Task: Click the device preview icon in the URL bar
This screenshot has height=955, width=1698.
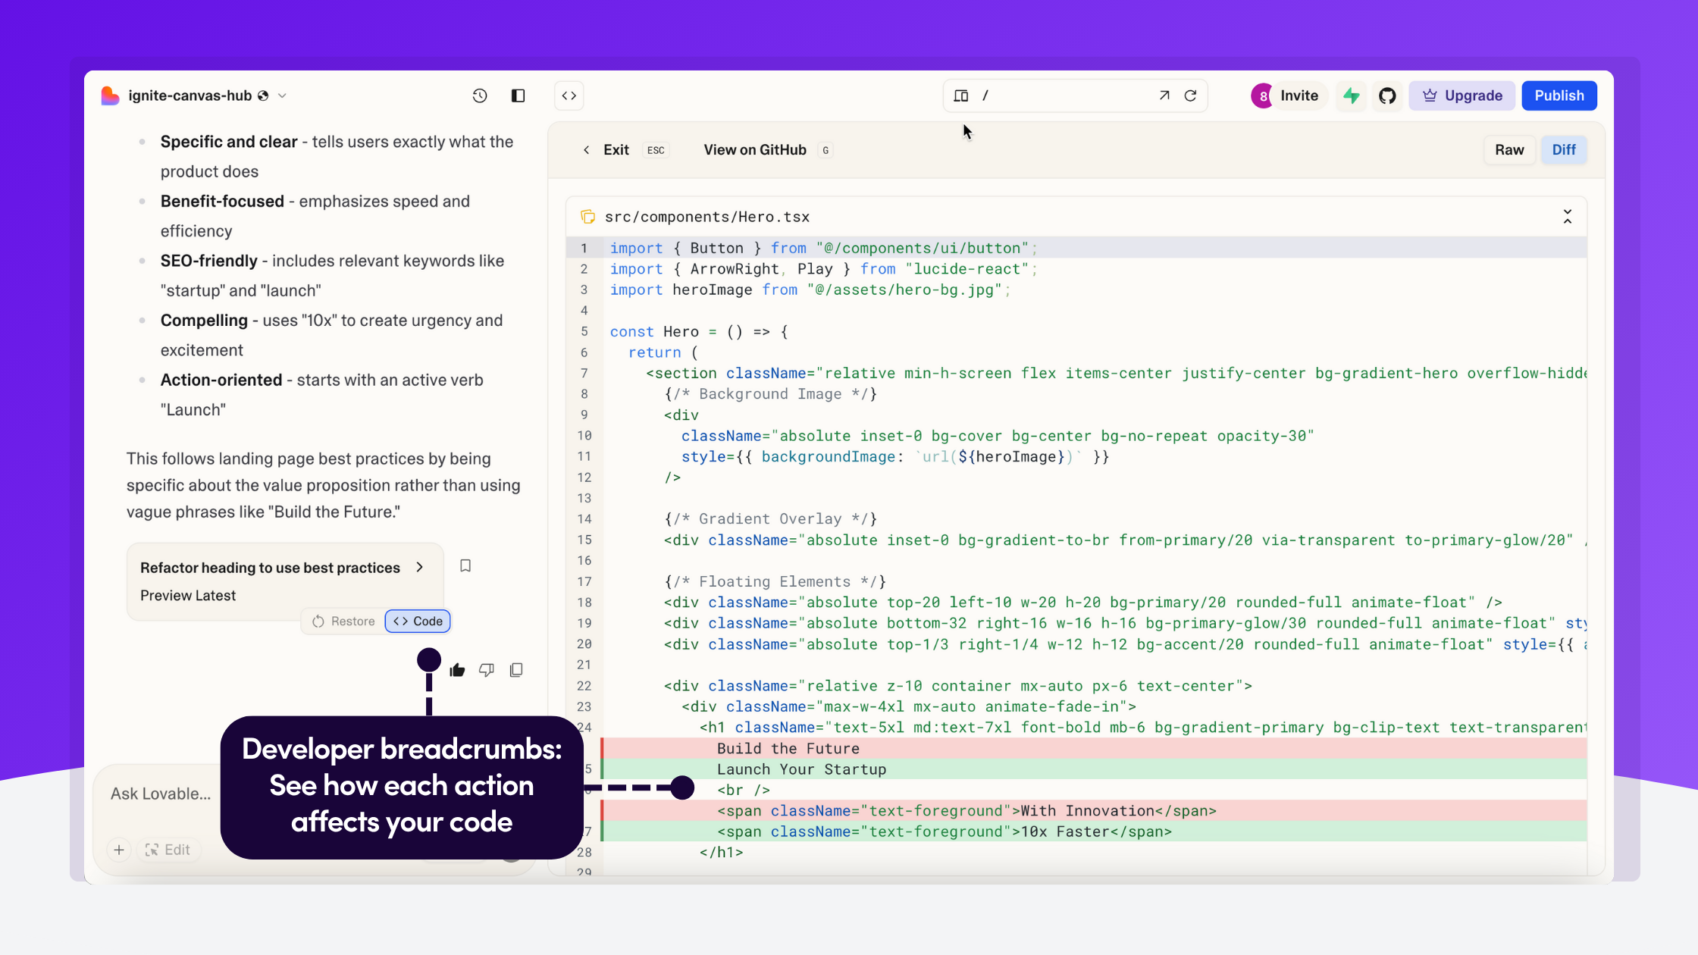Action: (x=961, y=95)
